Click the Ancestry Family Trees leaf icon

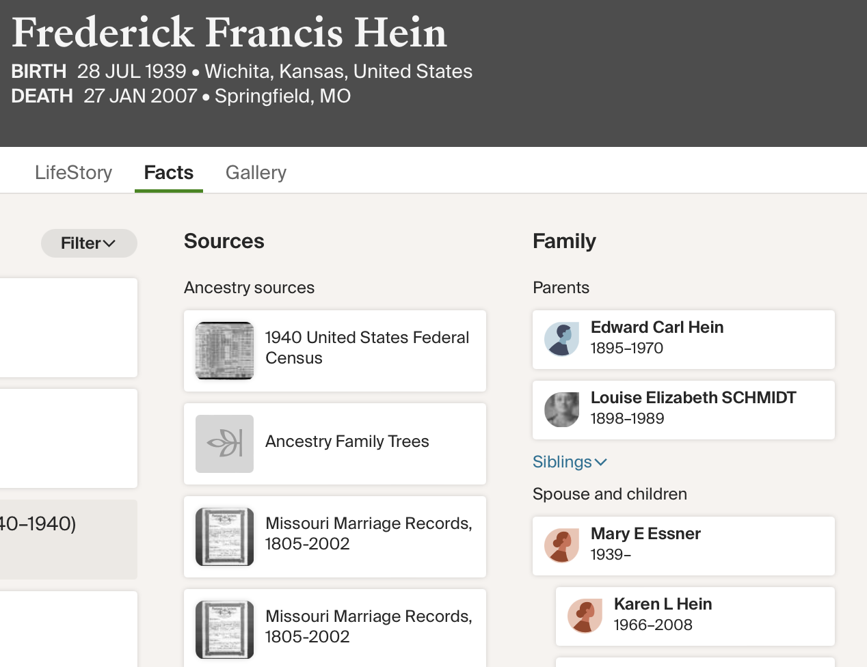pyautogui.click(x=224, y=444)
